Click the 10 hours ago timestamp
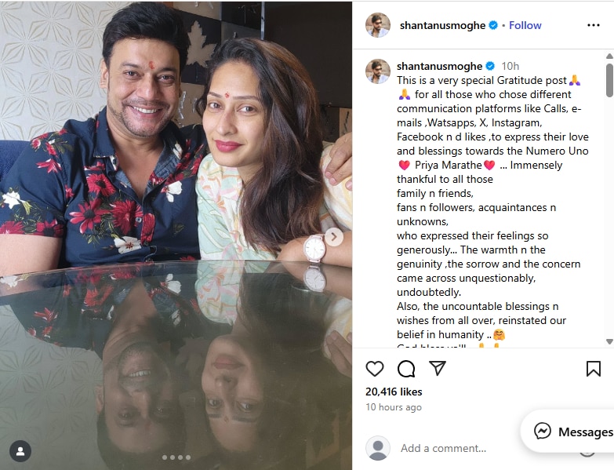 pyautogui.click(x=394, y=407)
